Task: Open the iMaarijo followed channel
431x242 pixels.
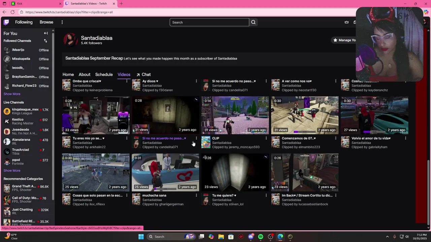Action: pos(26,50)
